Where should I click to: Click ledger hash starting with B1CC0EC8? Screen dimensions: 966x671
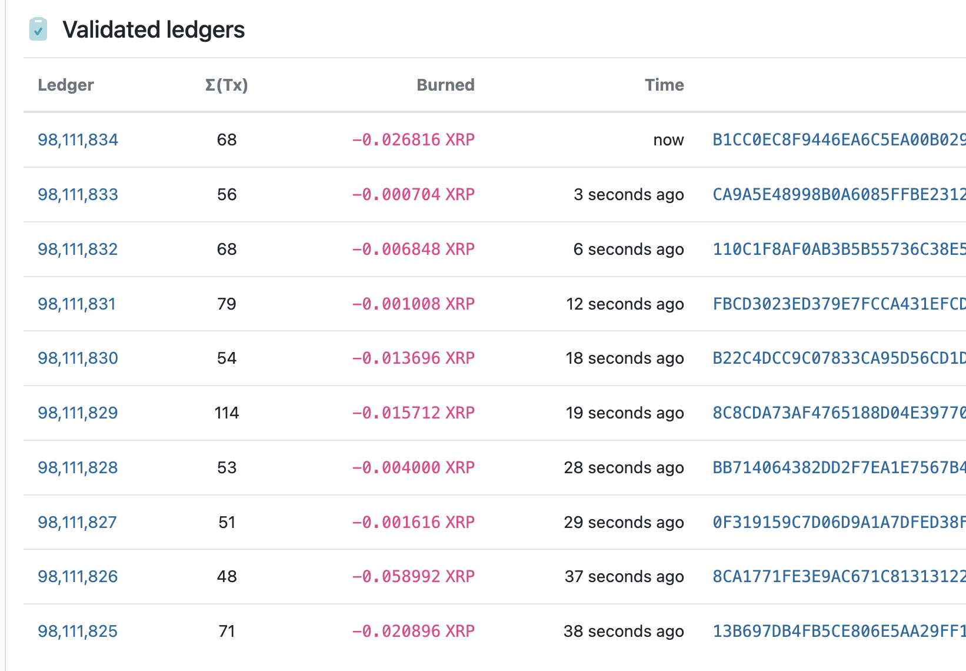coord(839,140)
